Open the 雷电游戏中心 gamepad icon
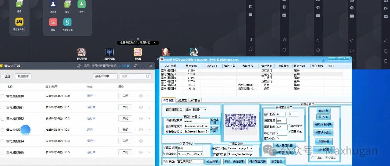 [x=19, y=22]
